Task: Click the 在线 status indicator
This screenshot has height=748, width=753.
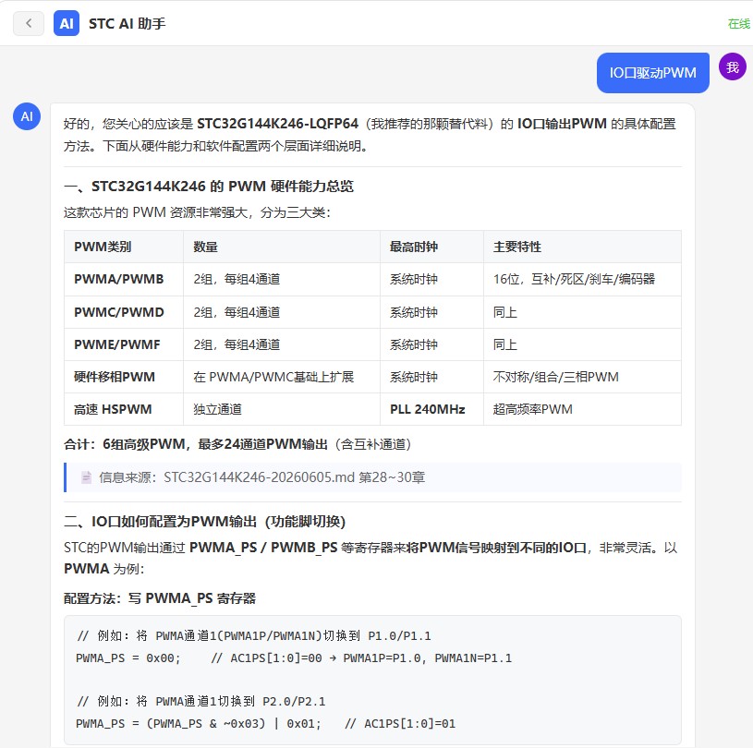Action: (738, 23)
